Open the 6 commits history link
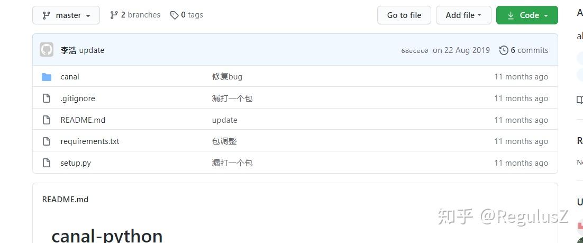Image resolution: width=583 pixels, height=243 pixels. click(x=529, y=50)
